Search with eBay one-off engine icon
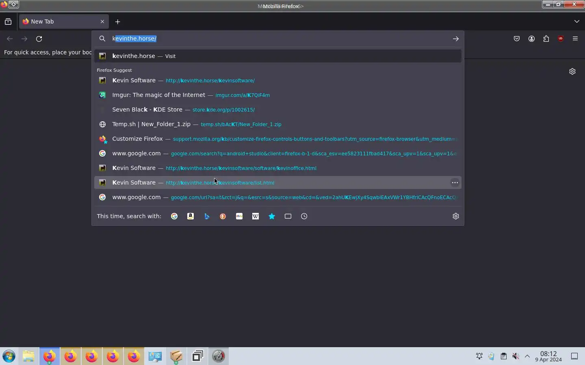Screen dimensions: 585x365 (x=239, y=216)
